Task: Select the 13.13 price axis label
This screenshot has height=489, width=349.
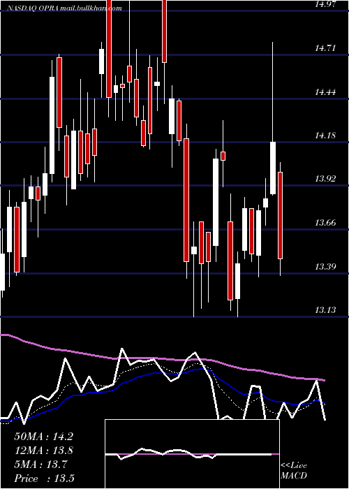Action: [326, 310]
